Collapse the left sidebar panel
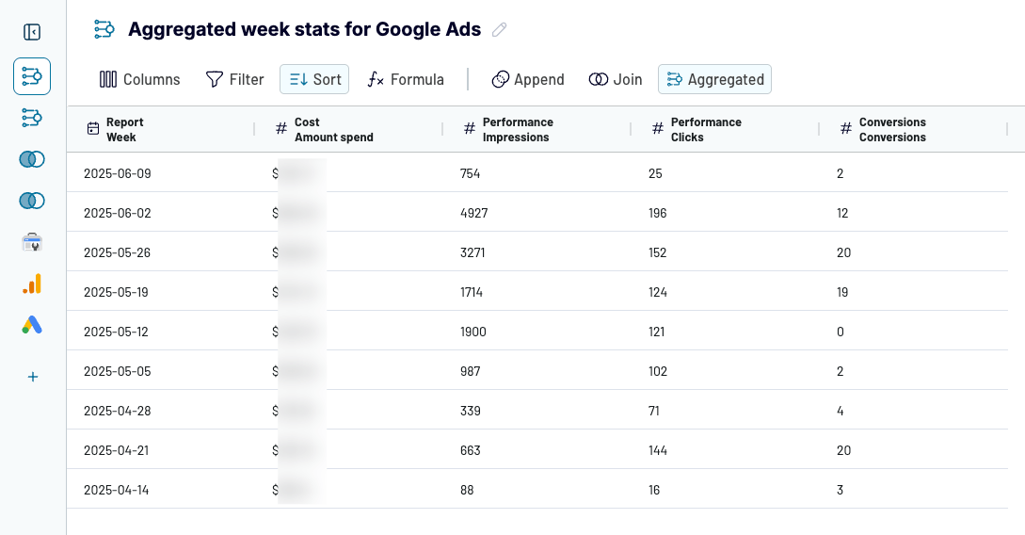 (x=32, y=32)
